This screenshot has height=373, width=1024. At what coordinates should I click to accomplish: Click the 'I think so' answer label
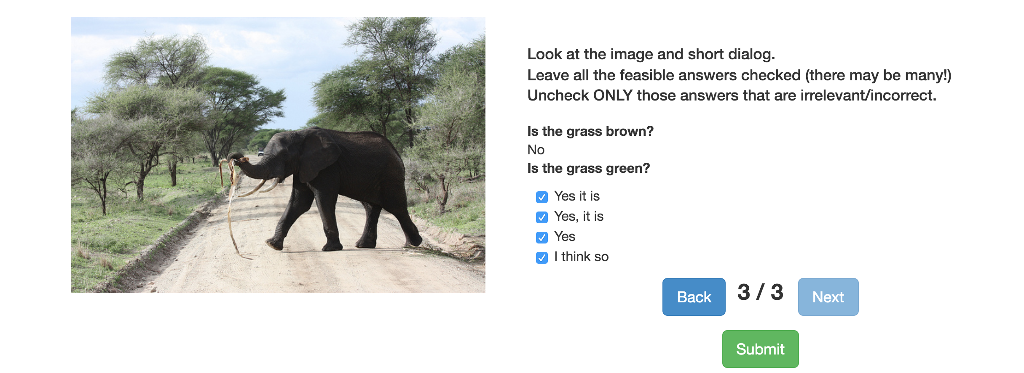[581, 257]
